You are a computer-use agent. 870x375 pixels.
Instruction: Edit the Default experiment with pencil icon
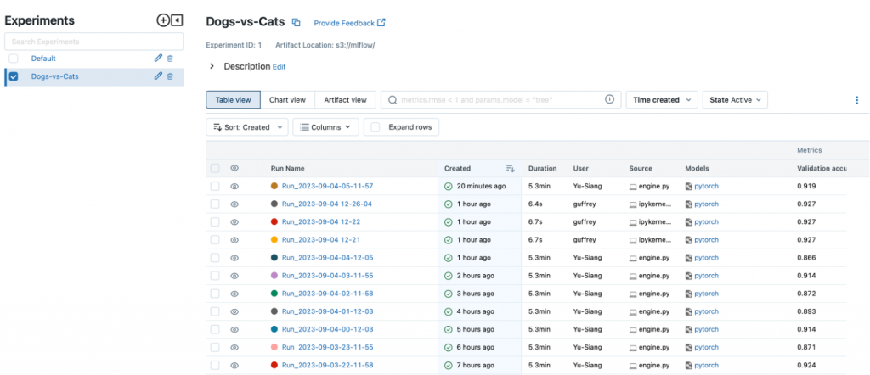(158, 59)
